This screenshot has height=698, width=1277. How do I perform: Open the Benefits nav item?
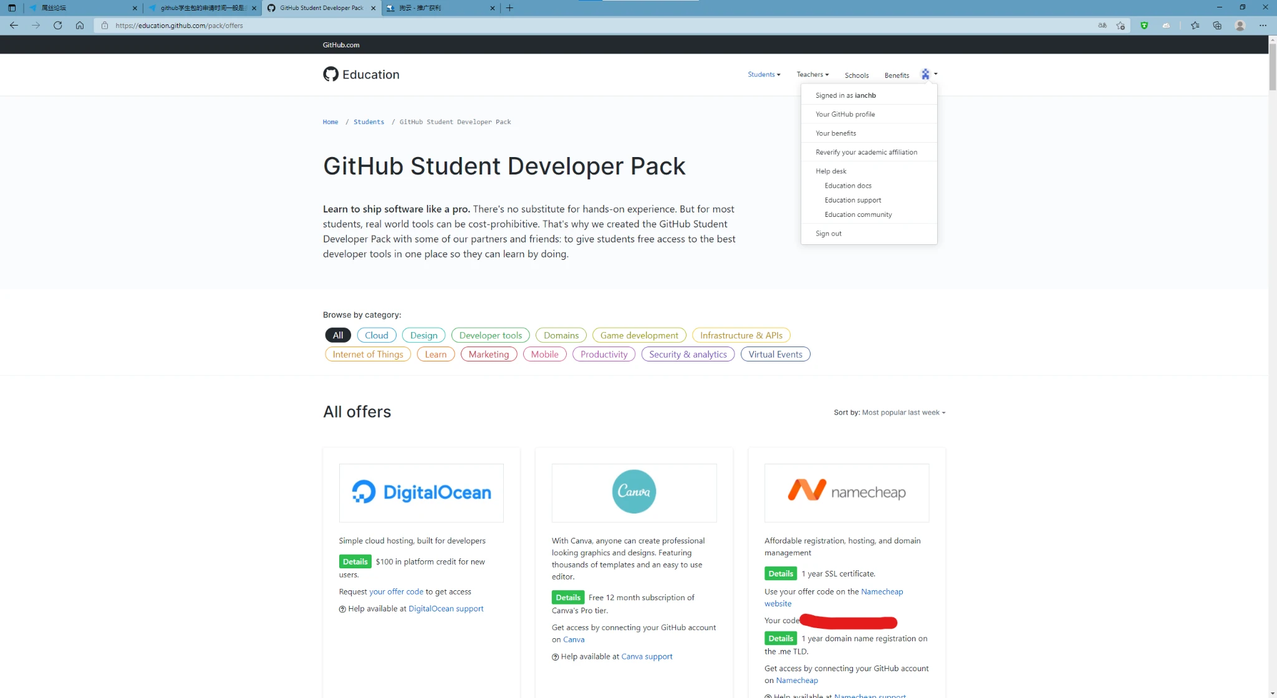(896, 75)
